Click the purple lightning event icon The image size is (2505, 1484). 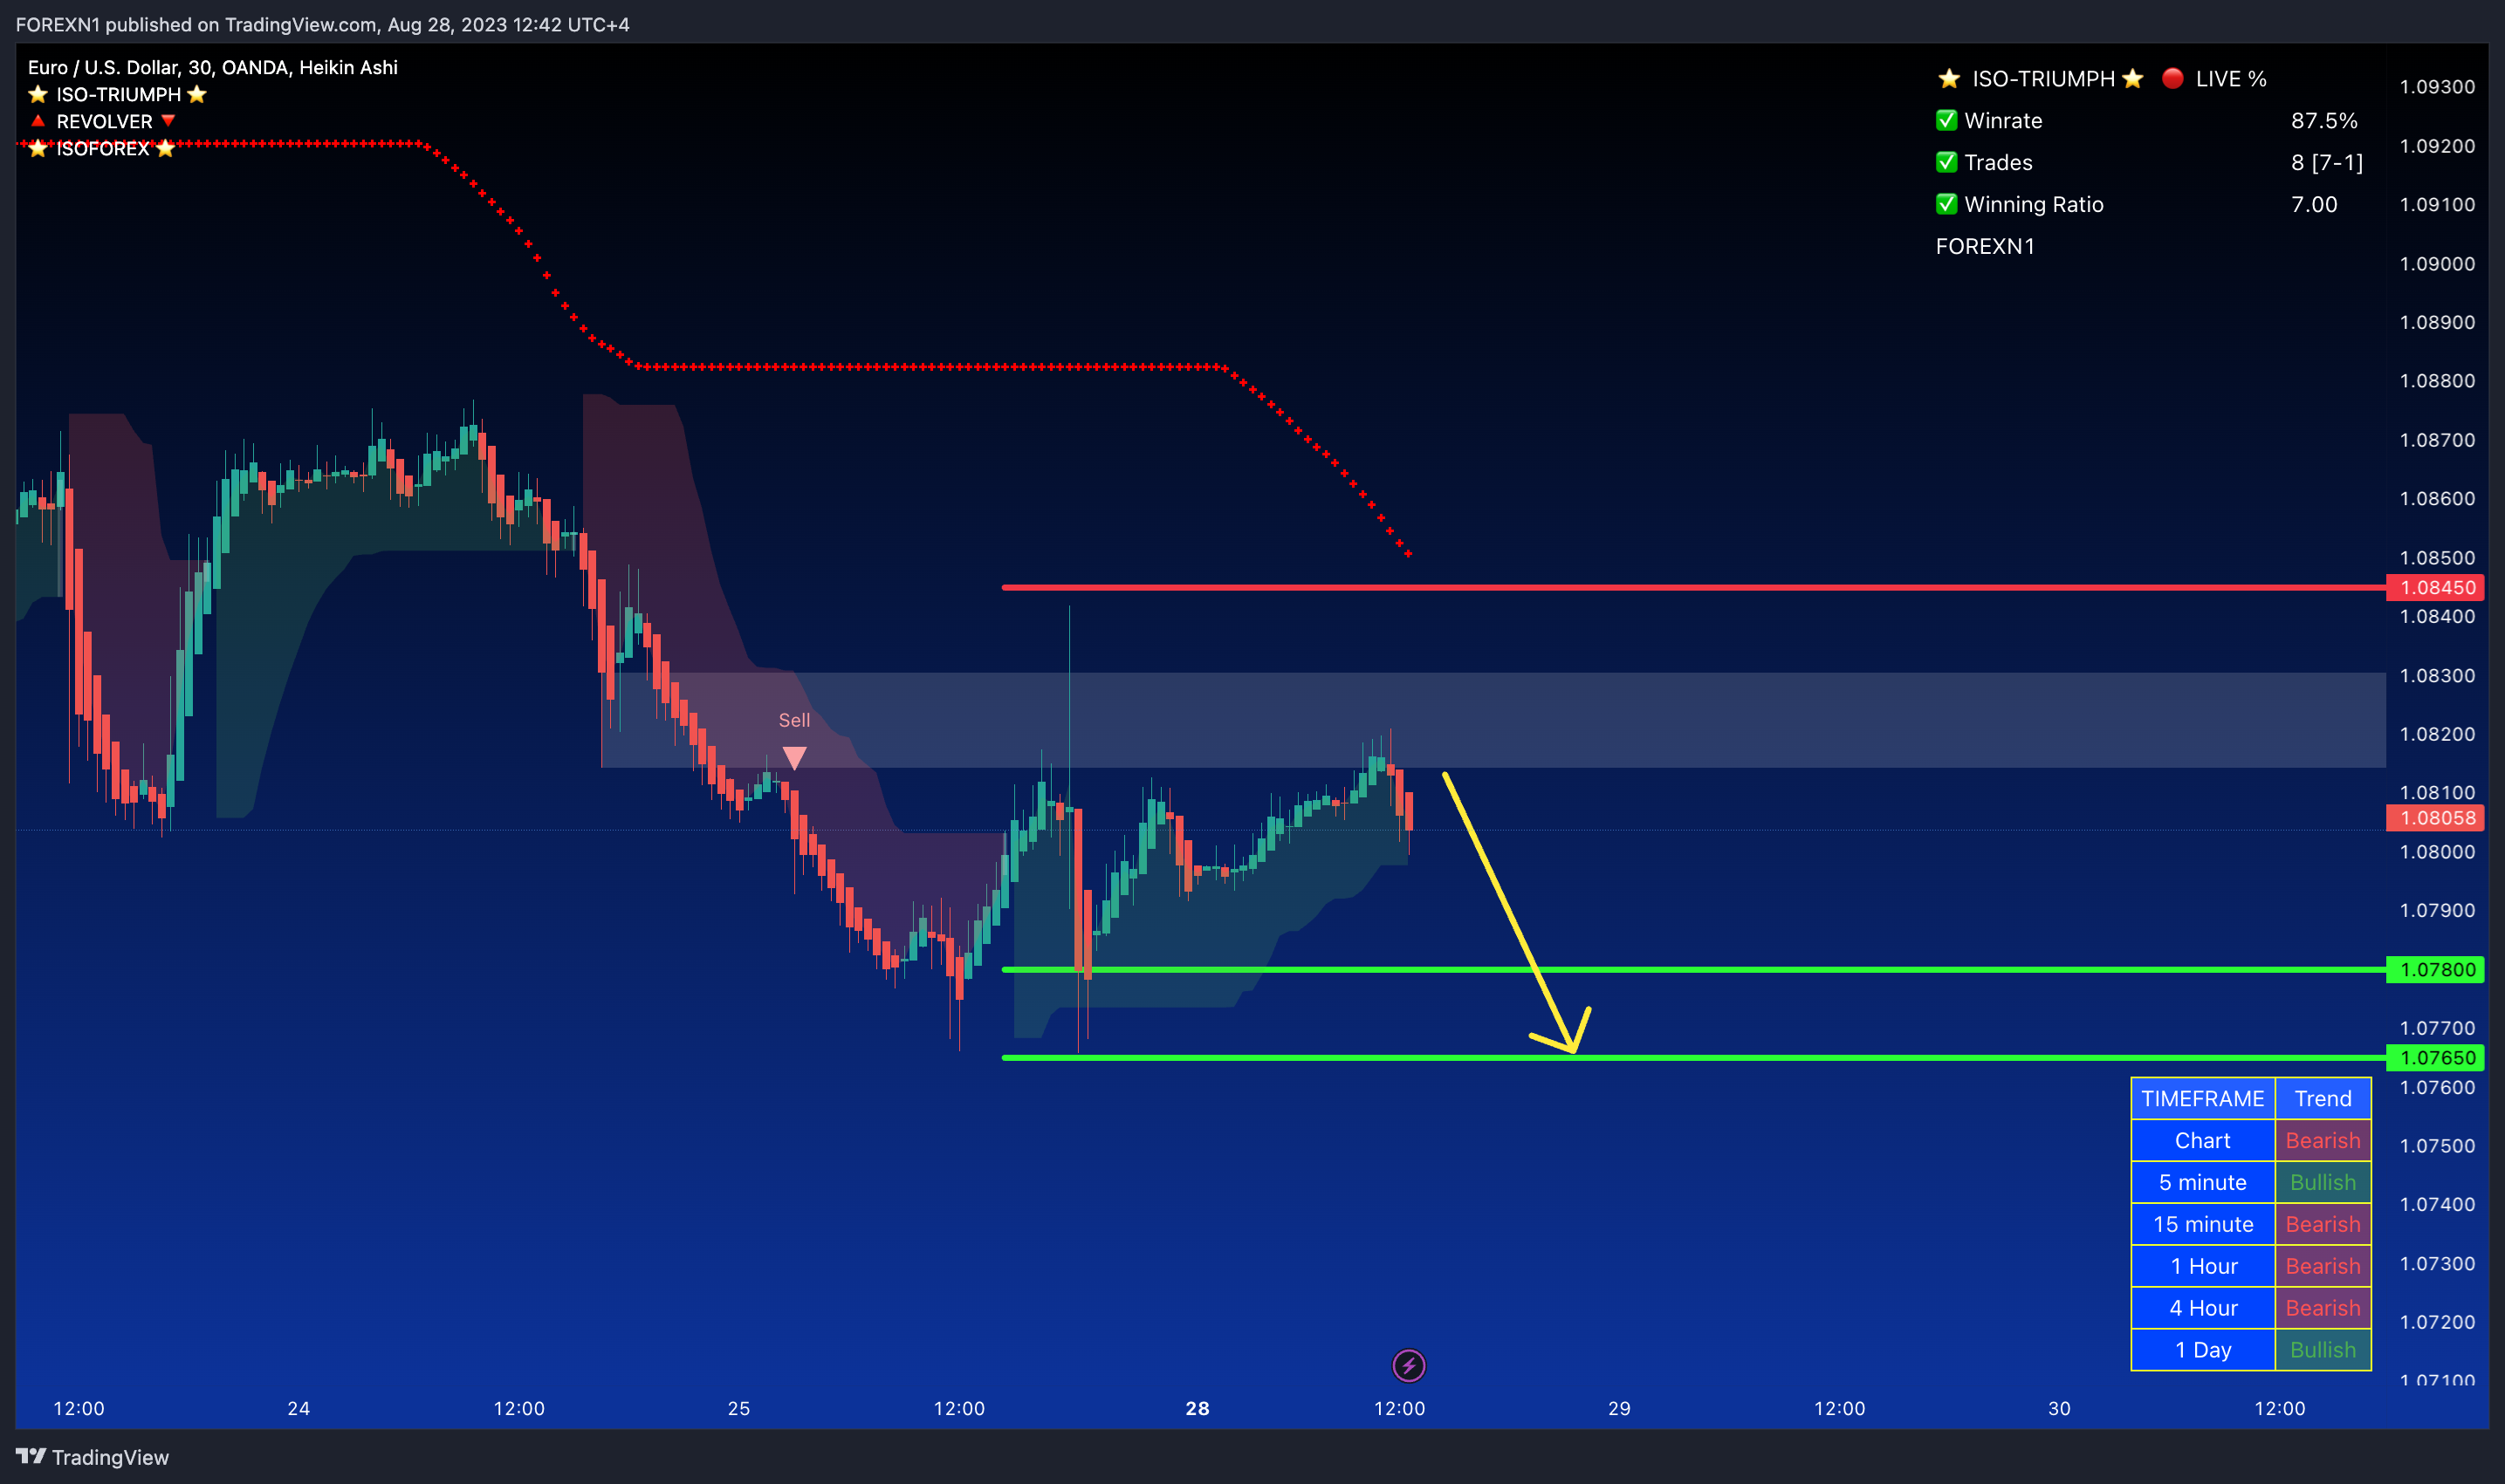click(1409, 1365)
